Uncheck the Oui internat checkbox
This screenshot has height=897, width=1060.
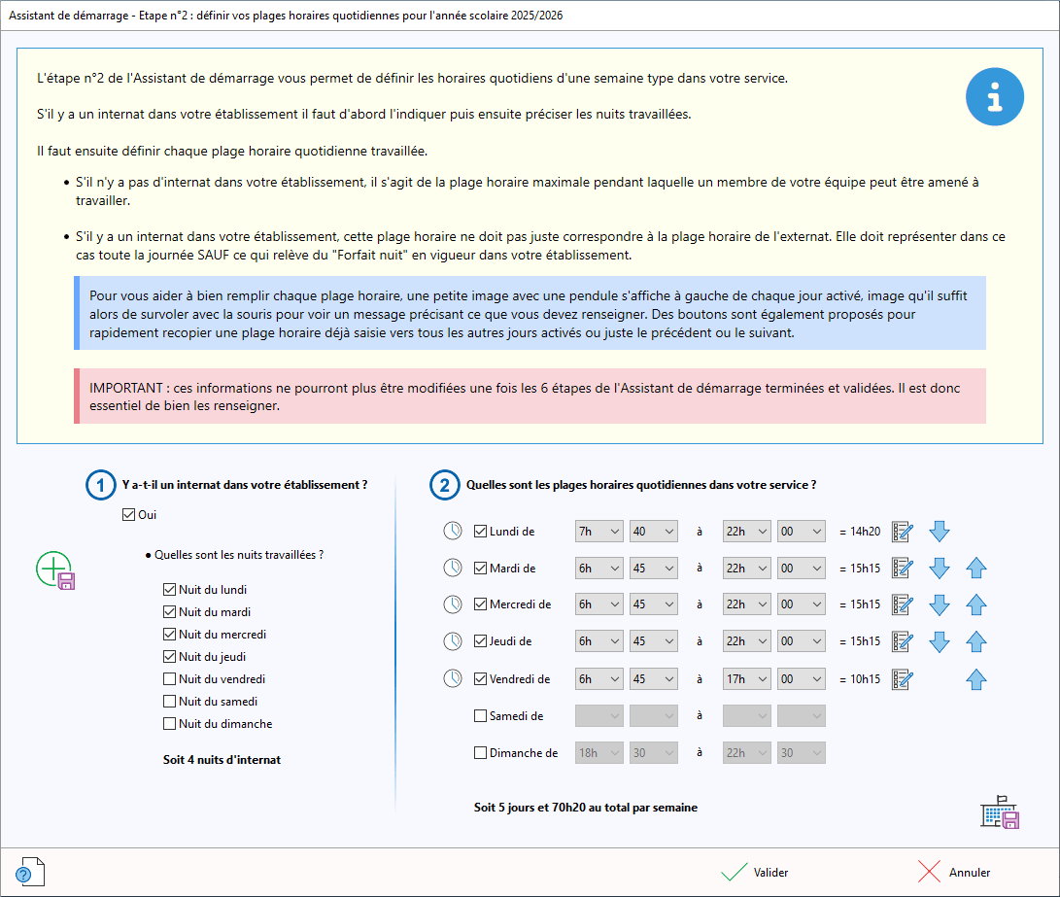(x=129, y=515)
